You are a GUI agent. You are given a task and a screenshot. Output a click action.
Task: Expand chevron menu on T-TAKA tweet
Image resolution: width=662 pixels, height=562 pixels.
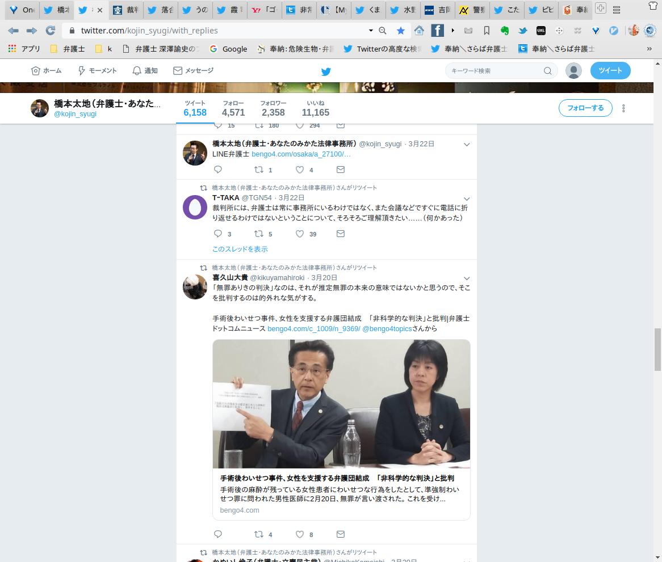pyautogui.click(x=467, y=198)
